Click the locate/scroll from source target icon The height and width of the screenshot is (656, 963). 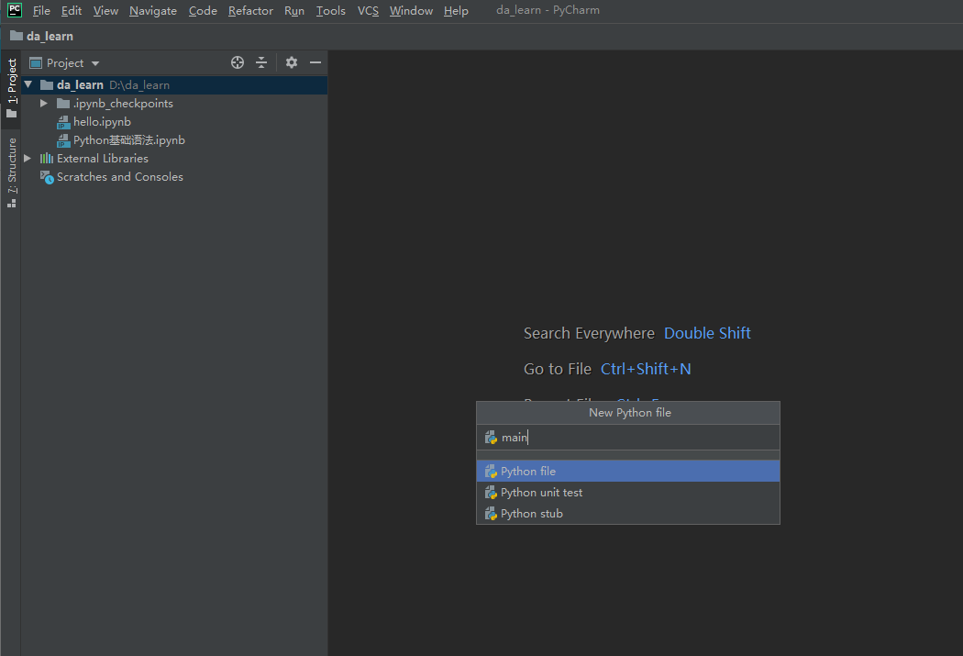coord(237,62)
